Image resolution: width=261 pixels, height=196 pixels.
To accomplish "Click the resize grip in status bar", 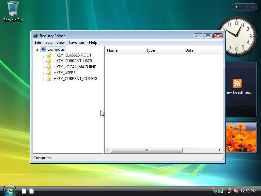I will (x=221, y=159).
